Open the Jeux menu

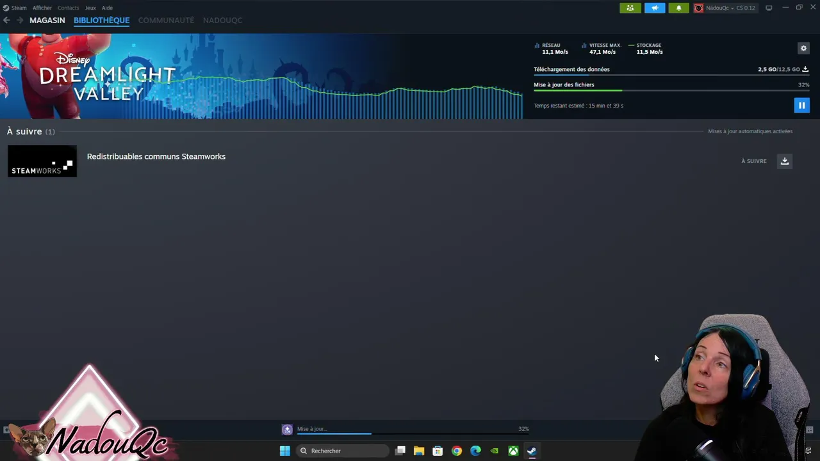[x=90, y=8]
